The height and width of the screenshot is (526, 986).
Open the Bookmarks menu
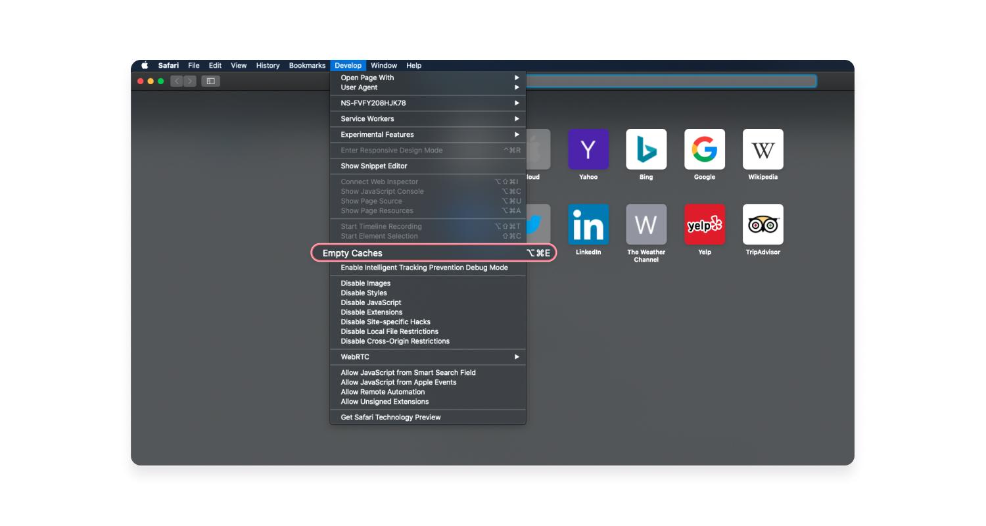pos(307,65)
